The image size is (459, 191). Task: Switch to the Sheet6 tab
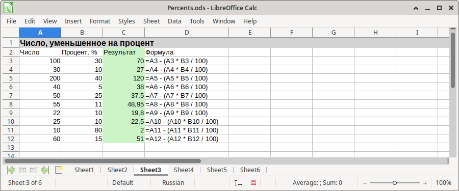[250, 170]
